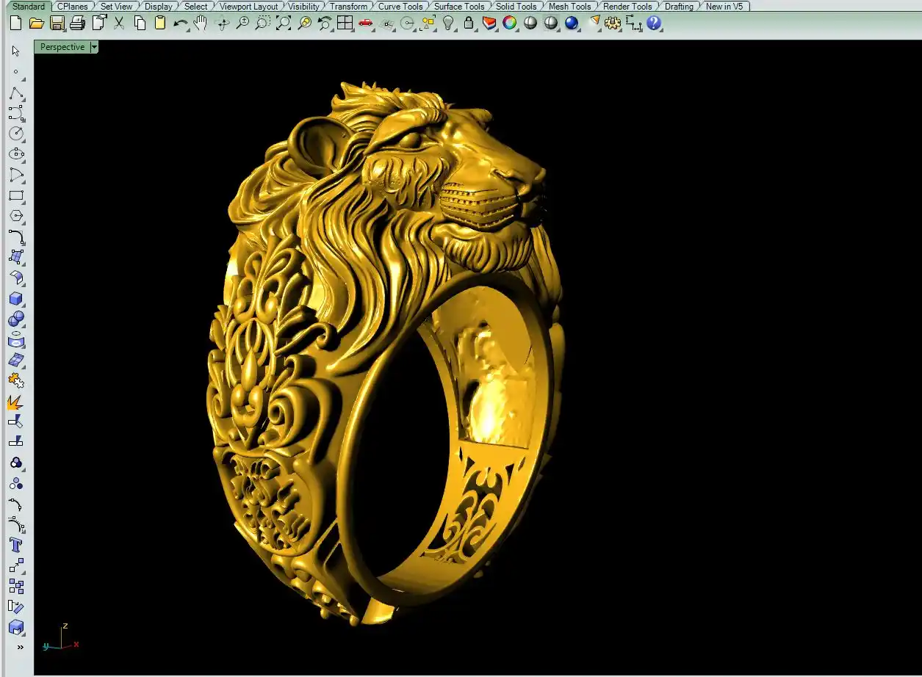Switch to the Mesh Tools tab
Viewport: 922px width, 677px height.
[x=569, y=6]
